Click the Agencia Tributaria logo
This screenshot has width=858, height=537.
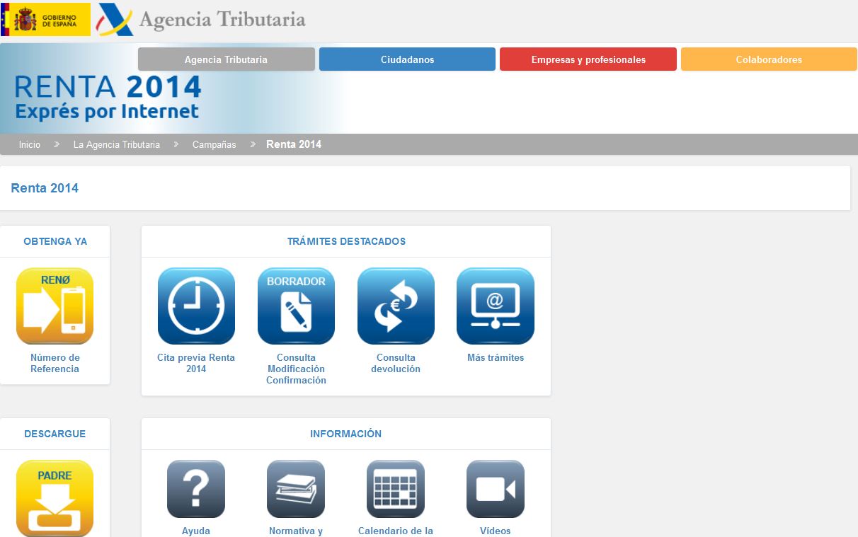point(202,19)
